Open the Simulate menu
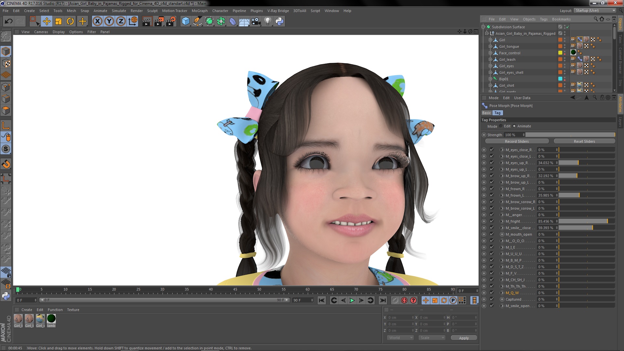Screen dimensions: 624x351 coord(119,11)
